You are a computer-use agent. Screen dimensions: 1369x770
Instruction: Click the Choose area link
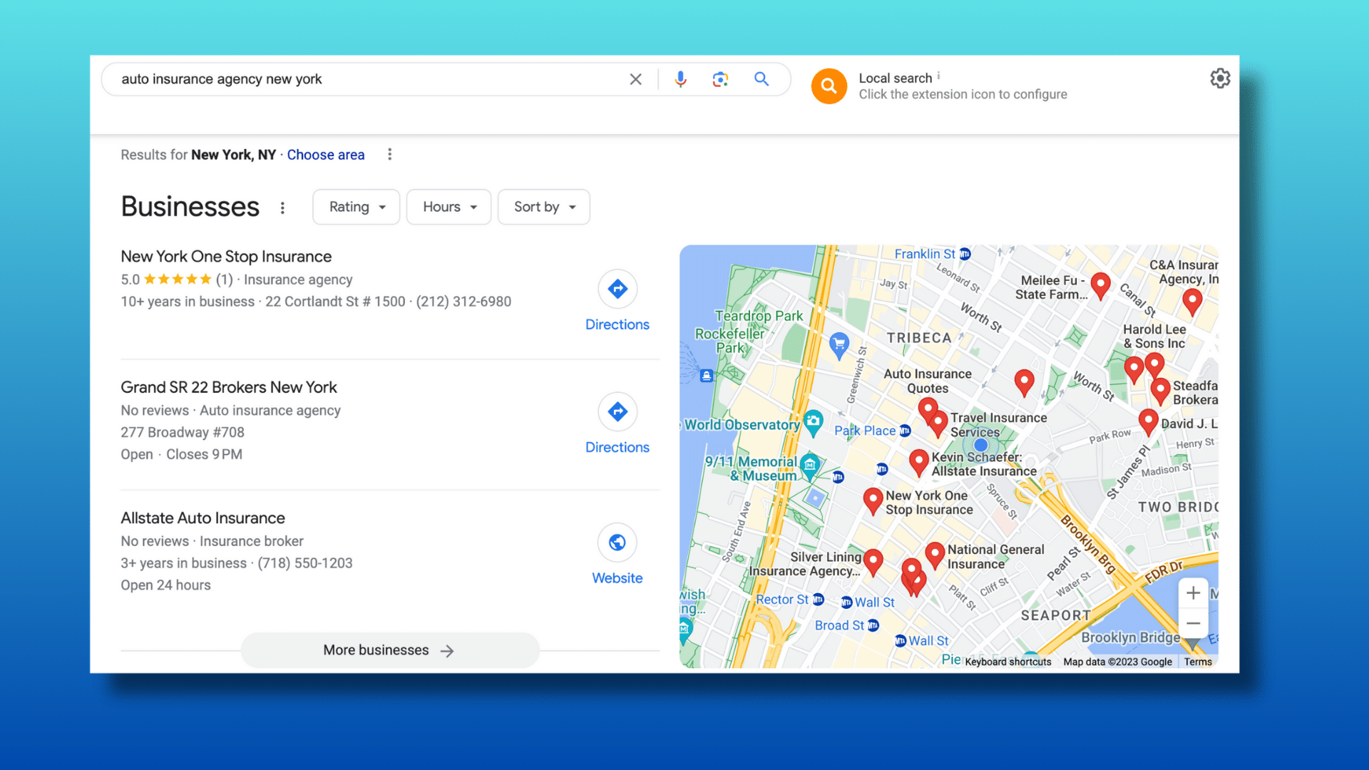[325, 154]
